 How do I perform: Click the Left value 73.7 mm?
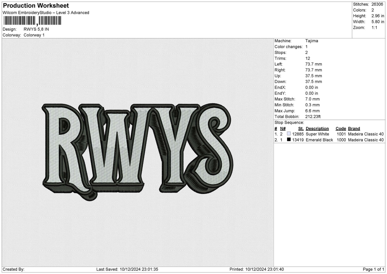pyautogui.click(x=313, y=64)
